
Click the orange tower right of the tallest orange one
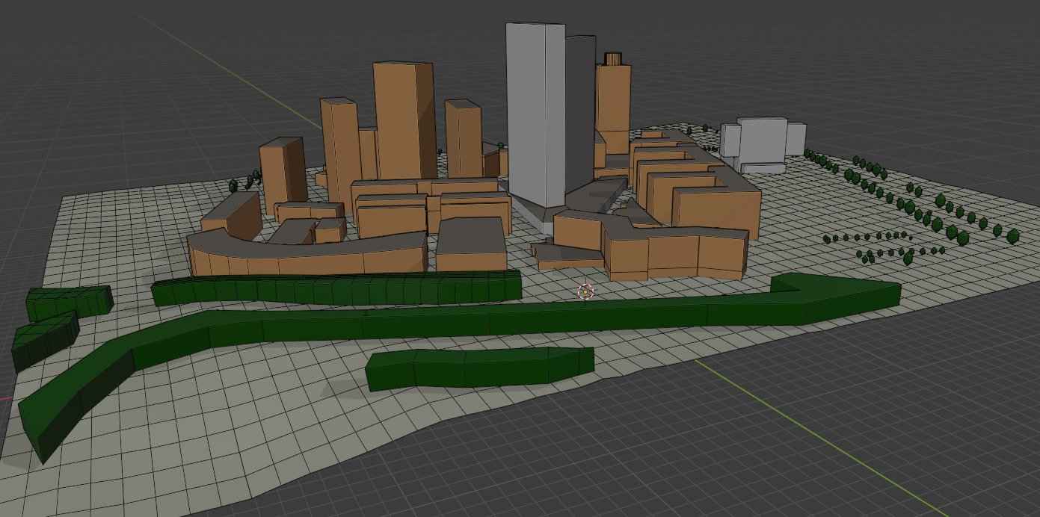pos(463,138)
